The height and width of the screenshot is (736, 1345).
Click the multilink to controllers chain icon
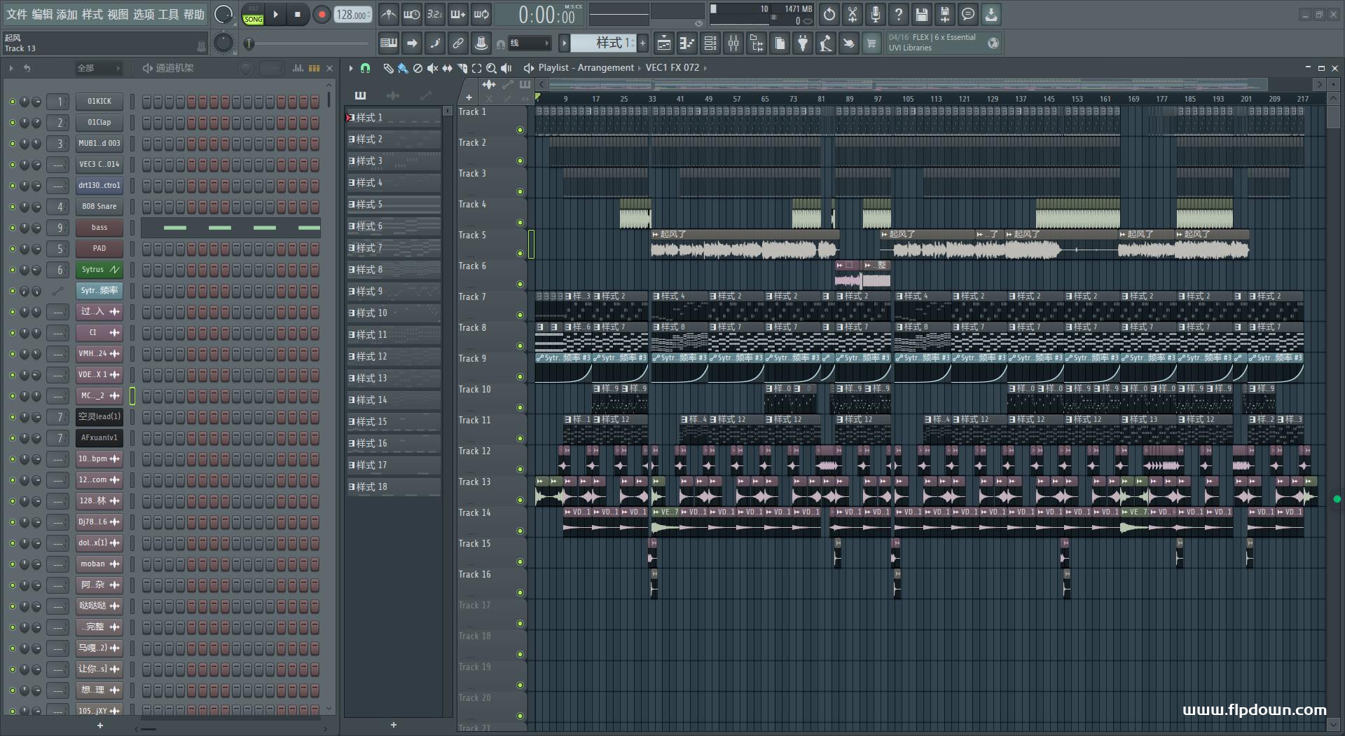tap(458, 43)
